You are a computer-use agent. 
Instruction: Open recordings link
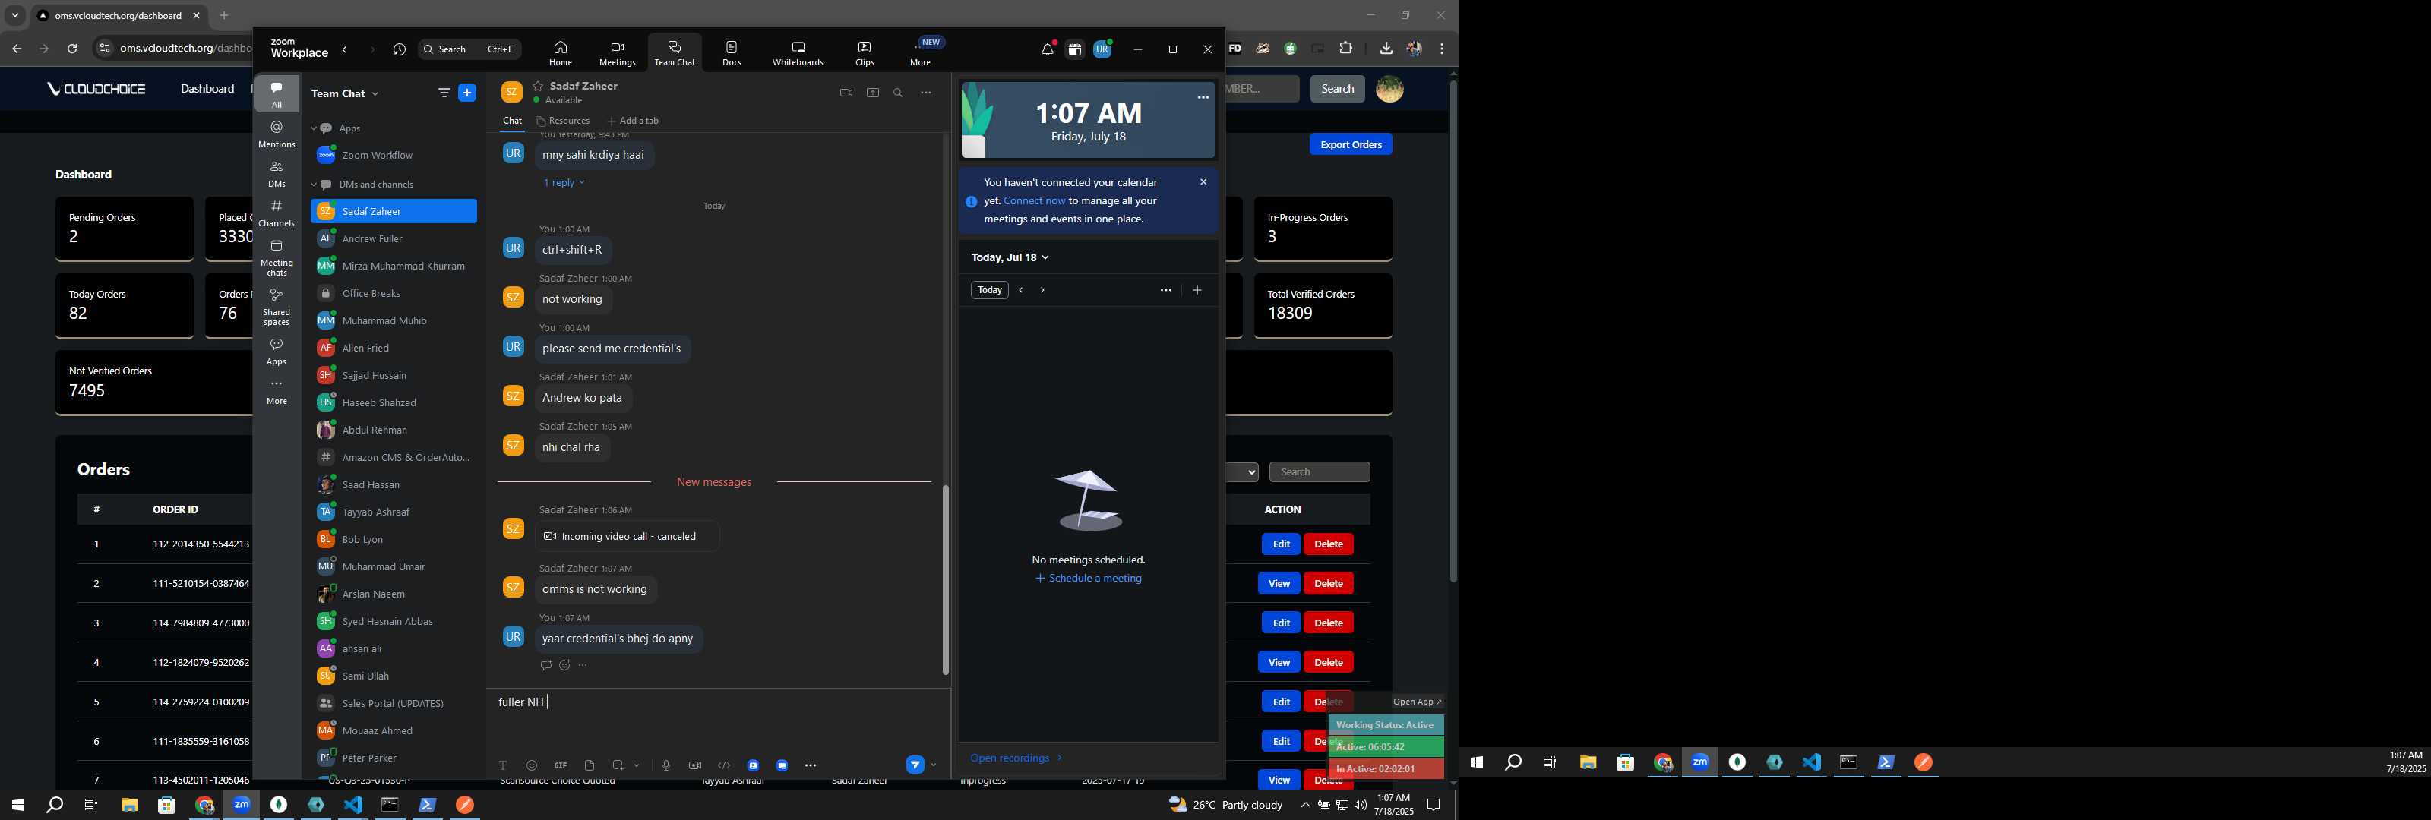[x=1016, y=758]
